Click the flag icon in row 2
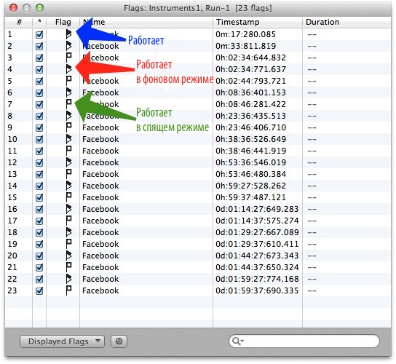Viewport: 396px width, 364px height. (68, 46)
